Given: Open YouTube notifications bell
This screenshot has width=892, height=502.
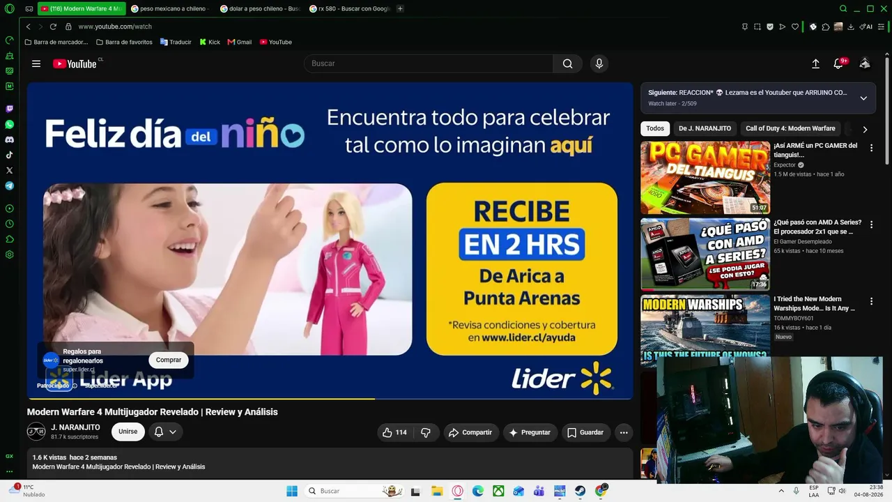Looking at the screenshot, I should [838, 63].
